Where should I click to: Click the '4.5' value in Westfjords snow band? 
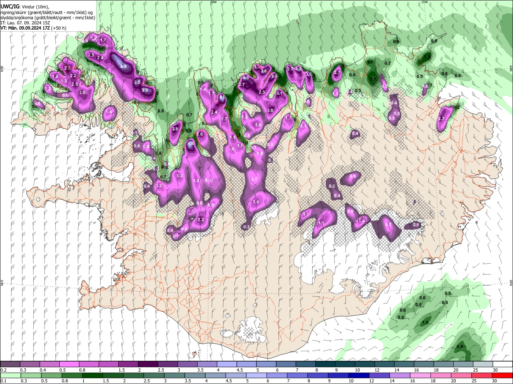pos(123,67)
